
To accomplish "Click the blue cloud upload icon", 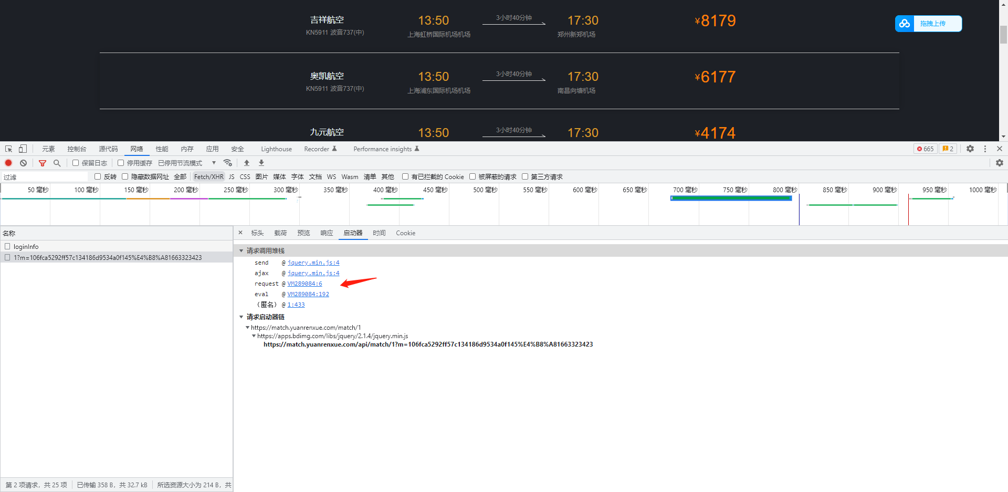I will pos(905,24).
